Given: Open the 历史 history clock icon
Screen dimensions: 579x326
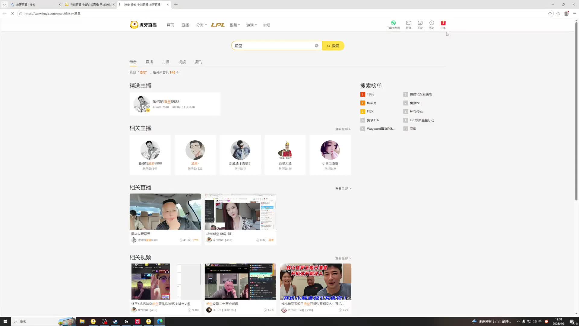Looking at the screenshot, I should point(432,23).
